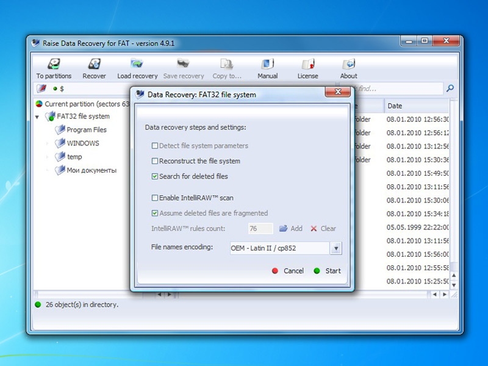Click the path bar drive icon

(x=41, y=88)
